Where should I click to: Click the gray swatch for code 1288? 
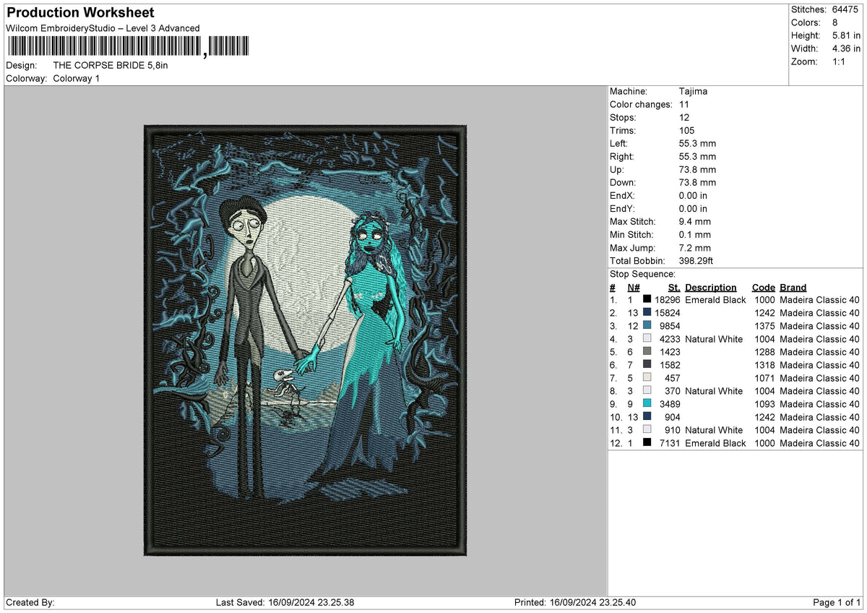pyautogui.click(x=647, y=352)
